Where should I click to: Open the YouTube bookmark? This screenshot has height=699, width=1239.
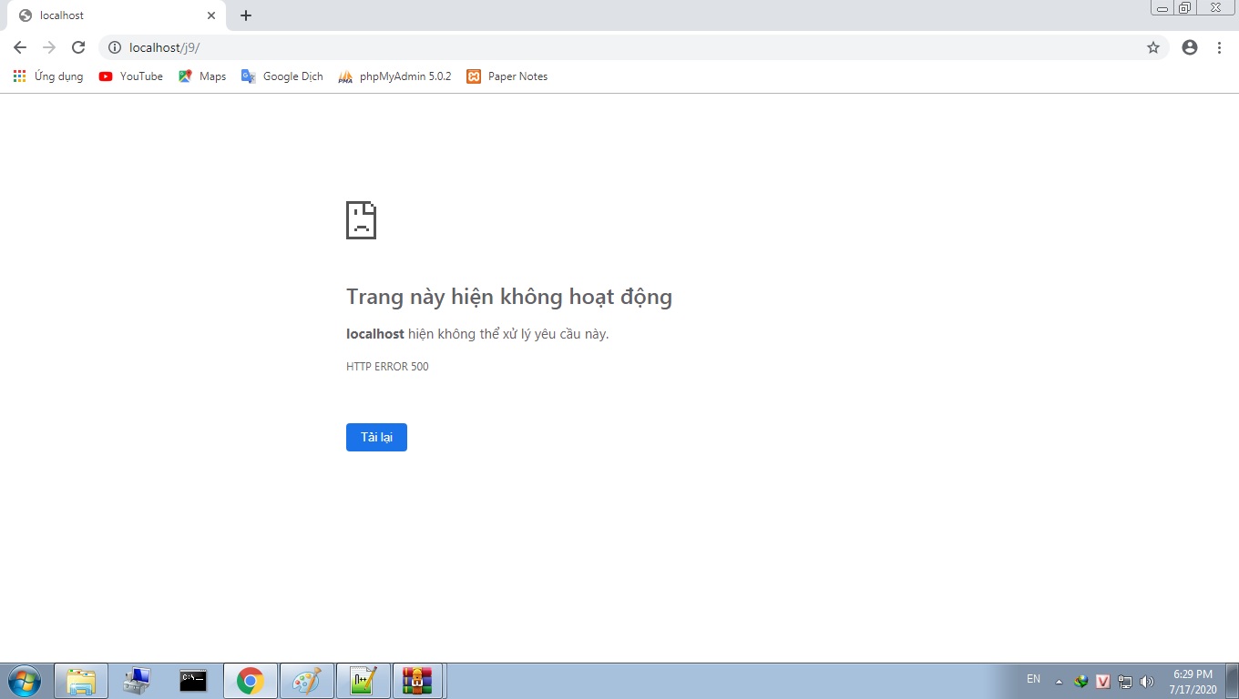[x=131, y=76]
